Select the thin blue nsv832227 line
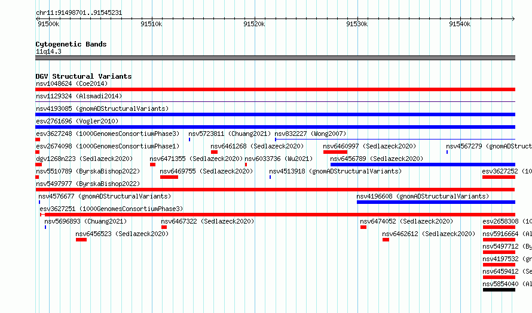 [395, 139]
